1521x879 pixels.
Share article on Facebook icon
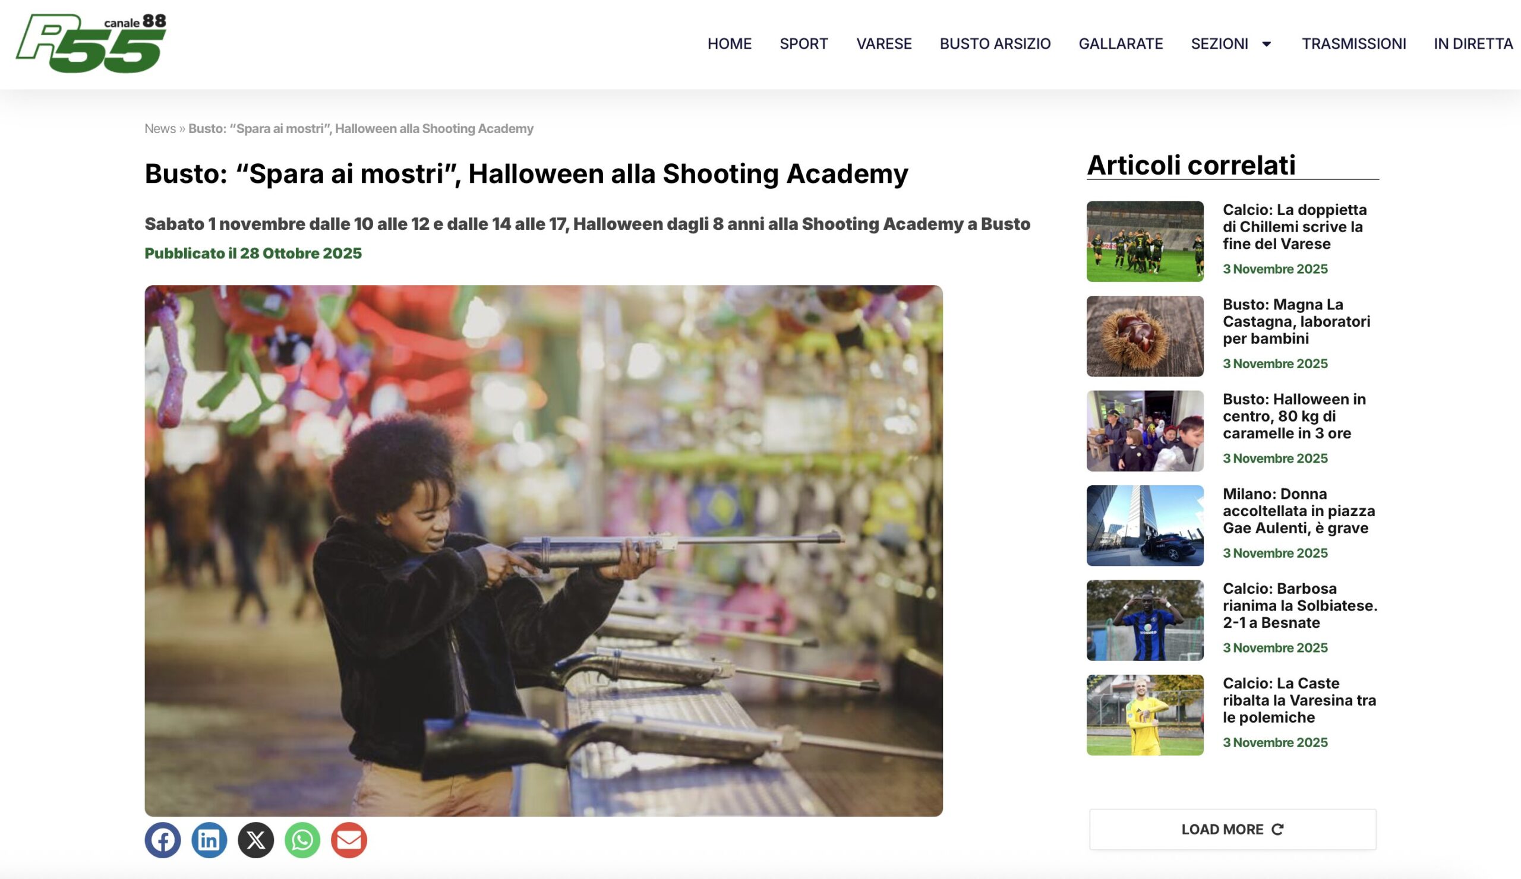[x=162, y=840]
